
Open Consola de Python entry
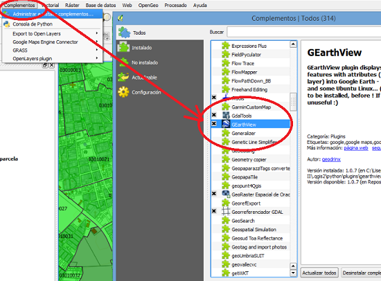point(53,24)
